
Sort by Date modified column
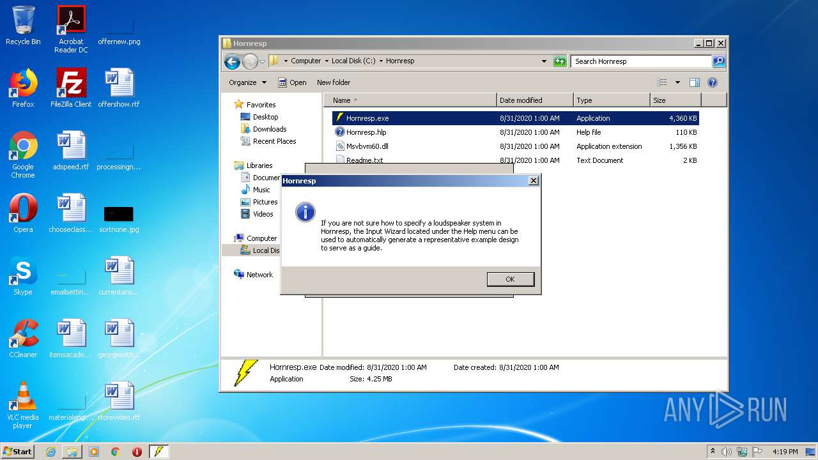coord(535,100)
